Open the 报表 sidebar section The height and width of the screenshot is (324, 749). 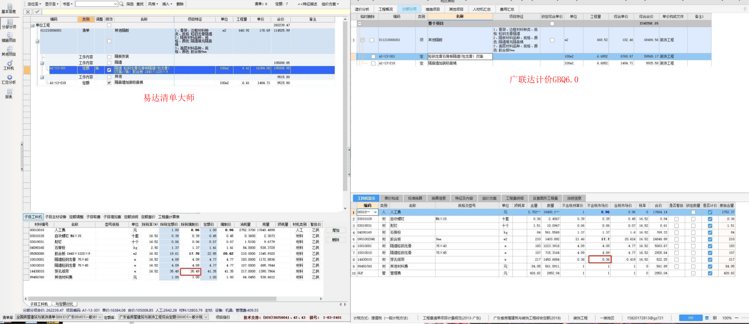(x=9, y=94)
